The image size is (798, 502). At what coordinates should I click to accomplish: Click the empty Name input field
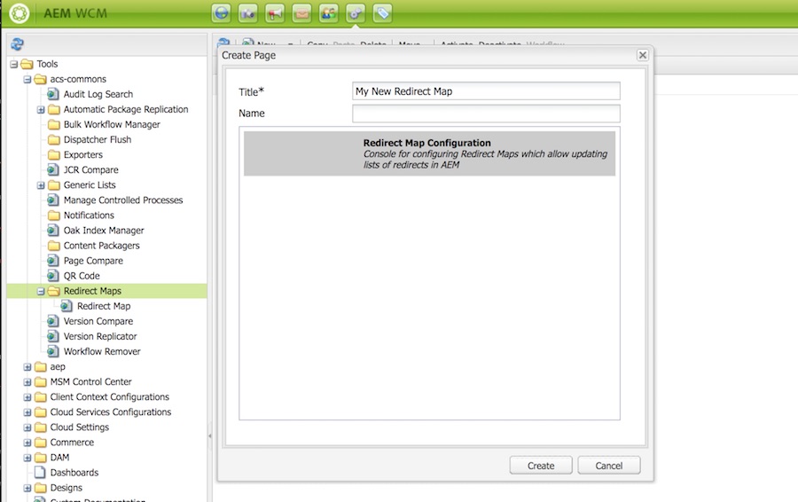[x=486, y=113]
